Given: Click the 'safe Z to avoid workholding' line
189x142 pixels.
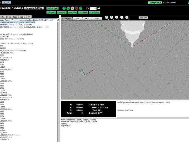Looking at the screenshot, I should click(x=16, y=34).
